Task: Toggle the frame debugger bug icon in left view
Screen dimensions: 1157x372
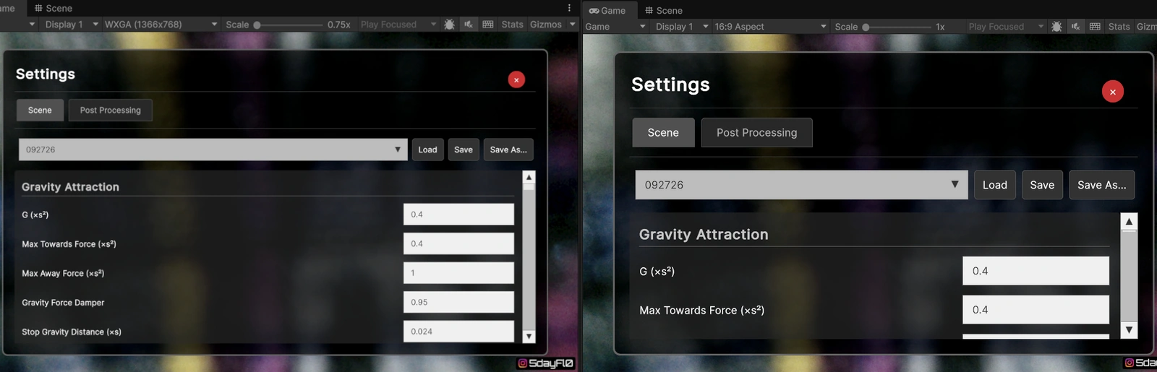Action: pyautogui.click(x=449, y=25)
